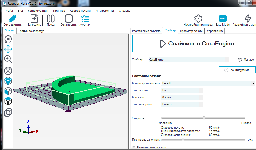Open the Вид menu
This screenshot has height=150, width=256.
pyautogui.click(x=20, y=11)
